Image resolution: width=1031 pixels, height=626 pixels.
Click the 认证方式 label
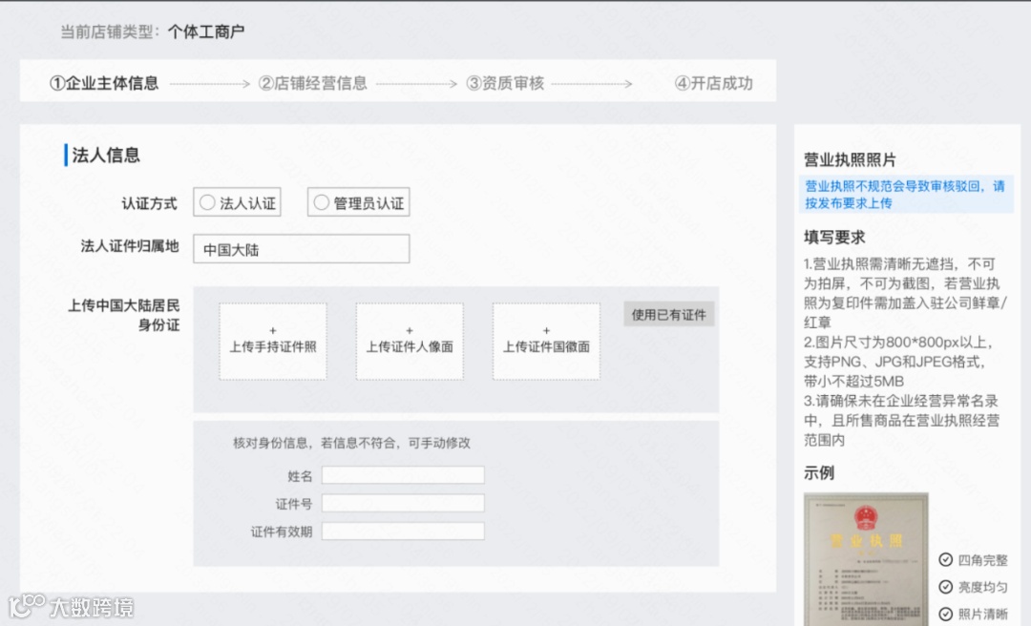tap(149, 203)
